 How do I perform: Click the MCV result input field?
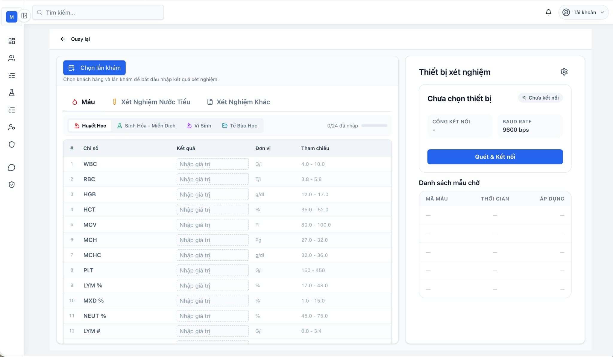[213, 225]
